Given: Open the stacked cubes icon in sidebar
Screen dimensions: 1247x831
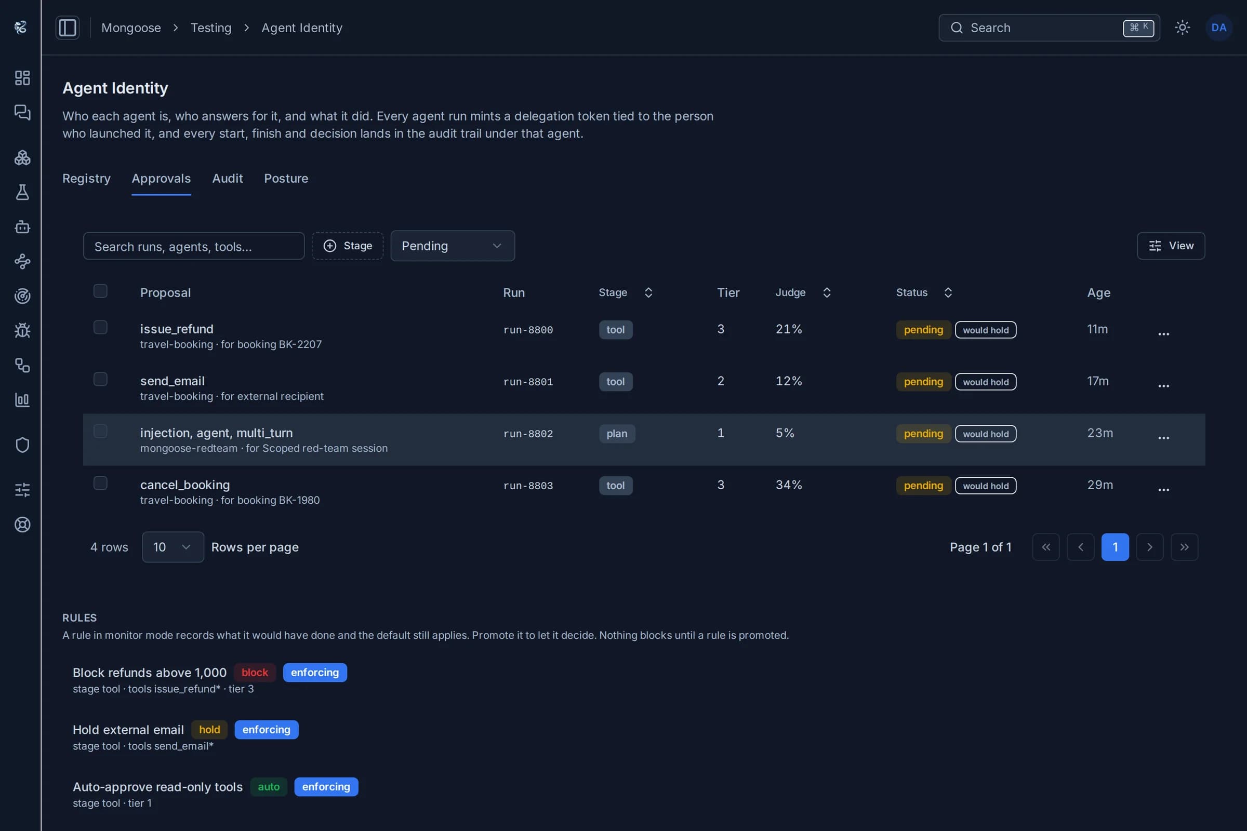Looking at the screenshot, I should tap(22, 157).
